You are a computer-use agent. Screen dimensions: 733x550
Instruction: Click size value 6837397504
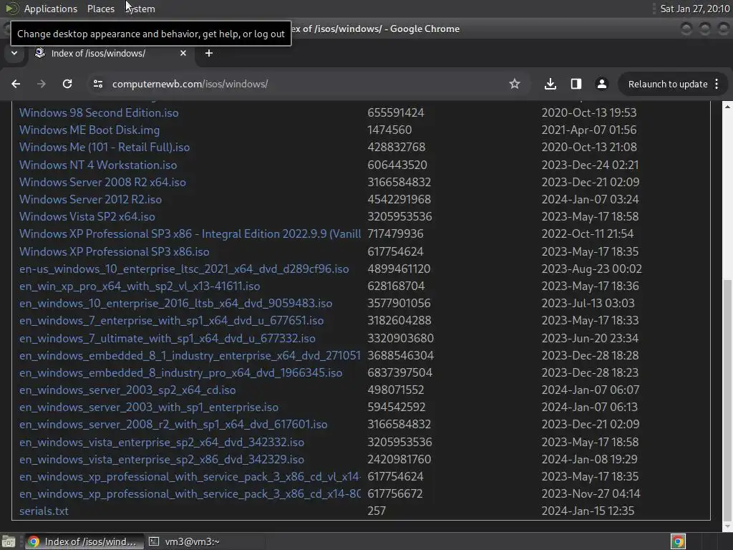pyautogui.click(x=399, y=373)
